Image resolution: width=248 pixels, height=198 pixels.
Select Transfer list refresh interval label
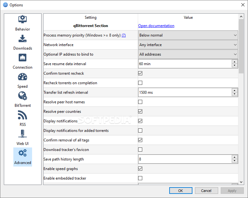click(66, 92)
